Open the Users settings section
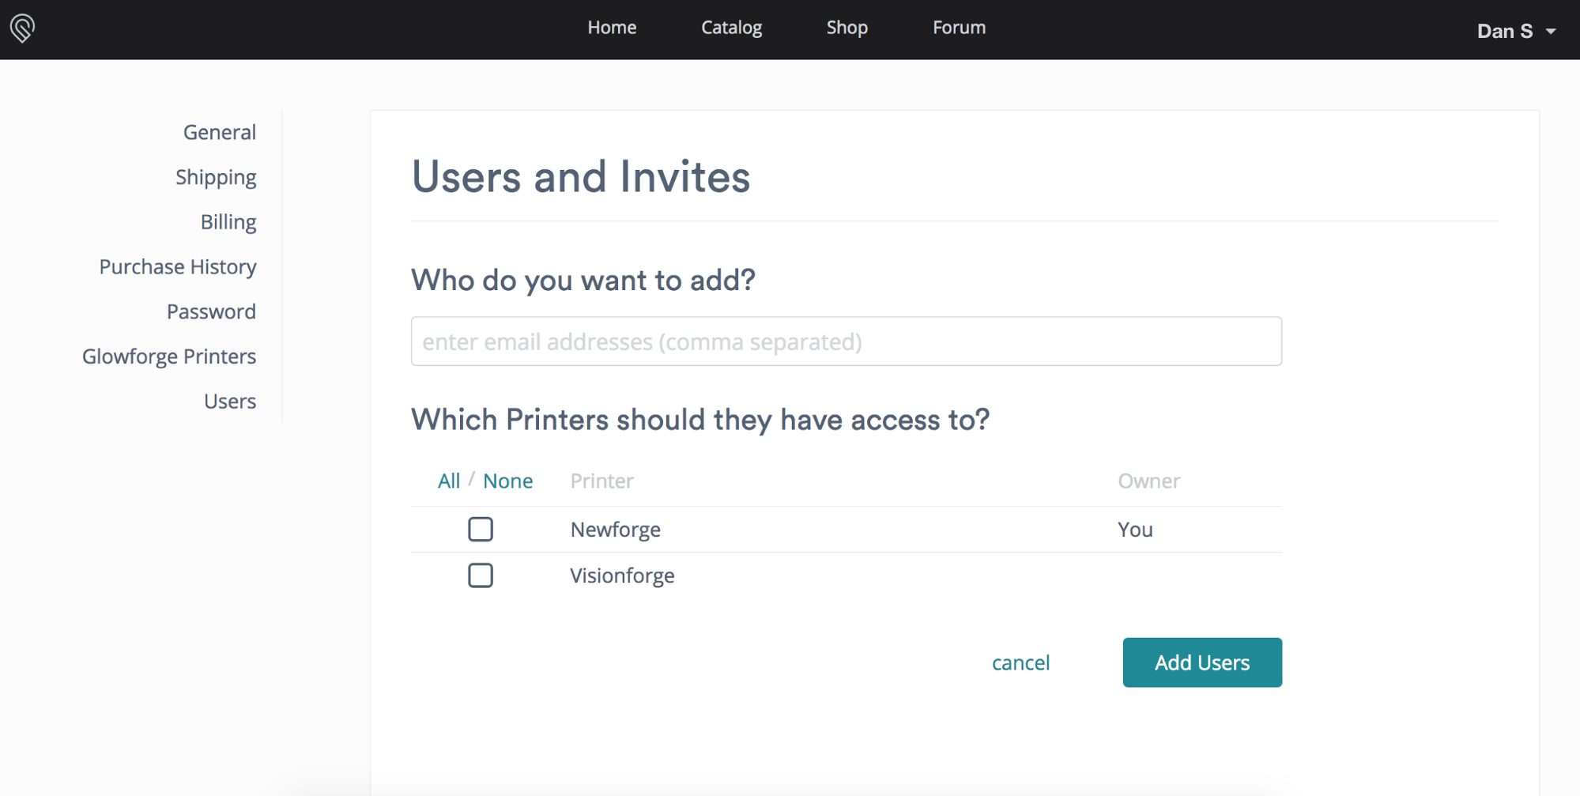This screenshot has width=1580, height=796. coord(229,401)
